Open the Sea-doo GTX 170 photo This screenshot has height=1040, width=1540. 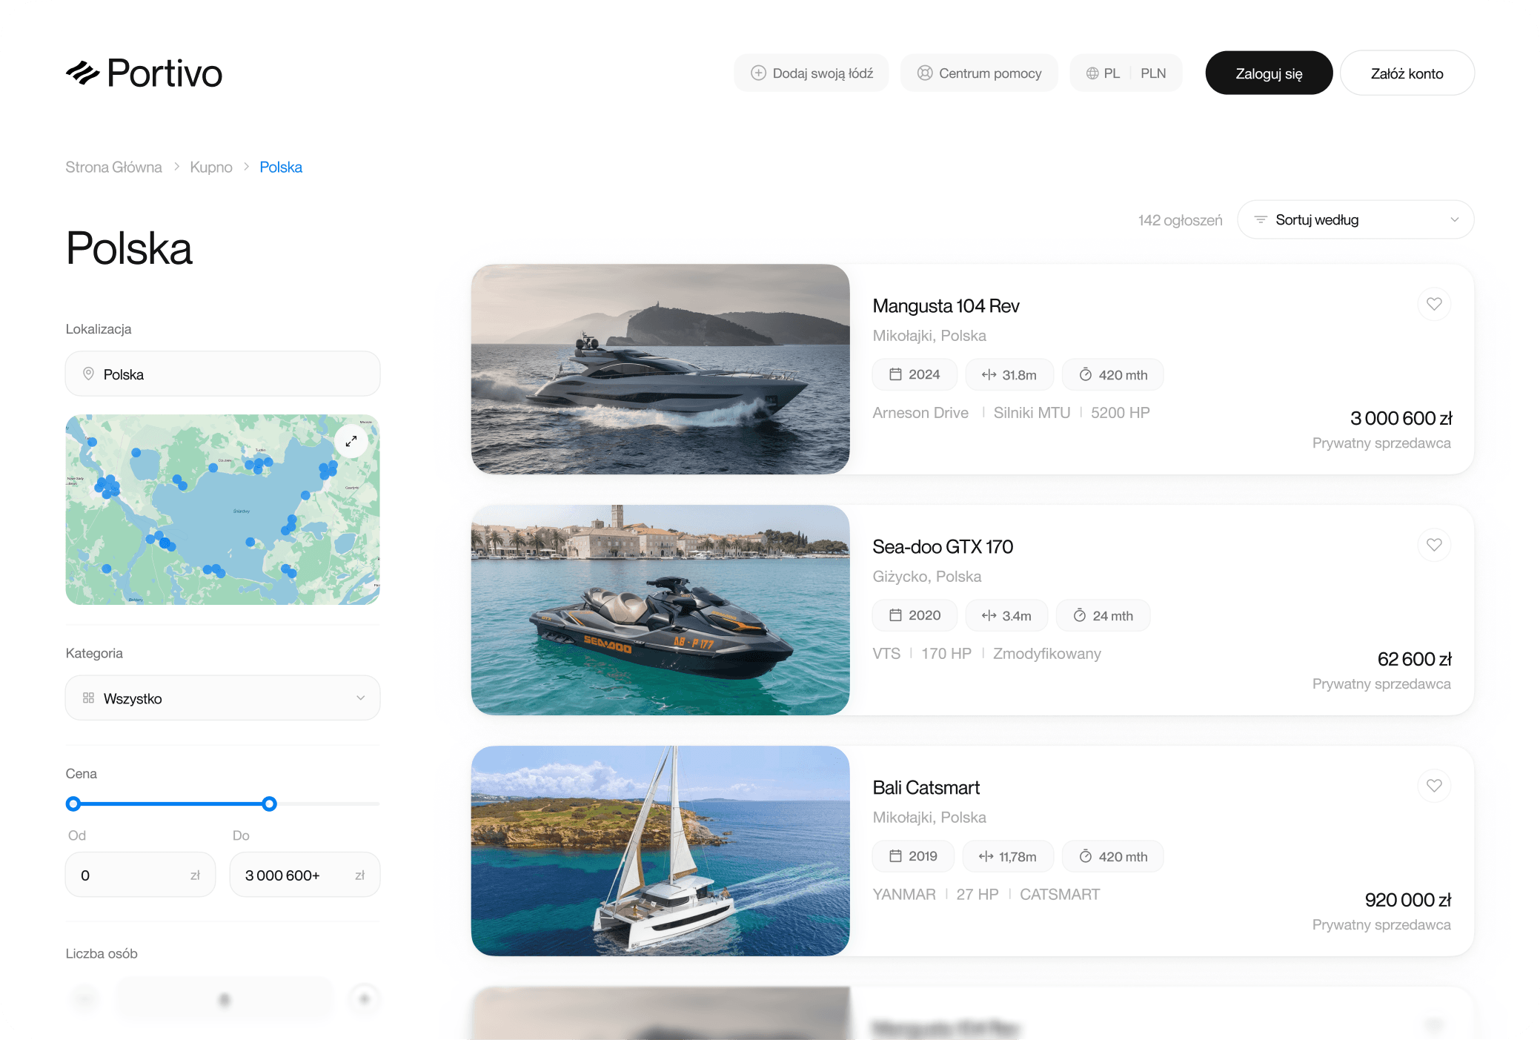(x=660, y=609)
